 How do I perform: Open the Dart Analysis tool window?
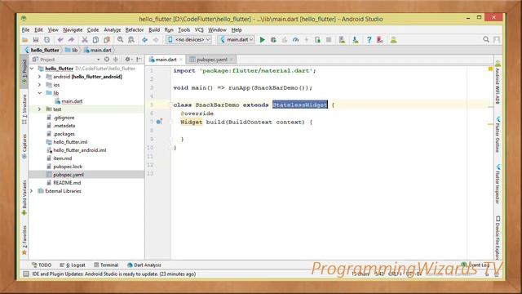pos(144,265)
